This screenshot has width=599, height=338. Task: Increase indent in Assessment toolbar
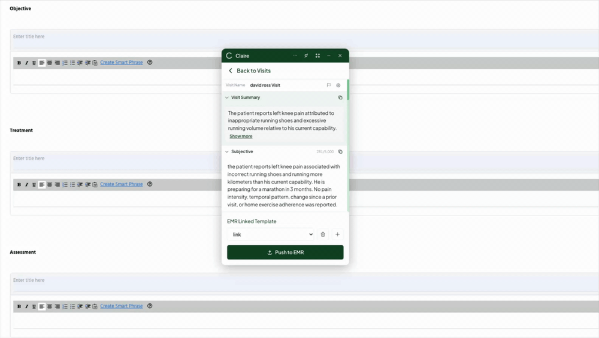click(88, 306)
